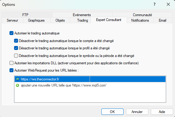
Task: Open the Communauté tab
Action: click(142, 15)
